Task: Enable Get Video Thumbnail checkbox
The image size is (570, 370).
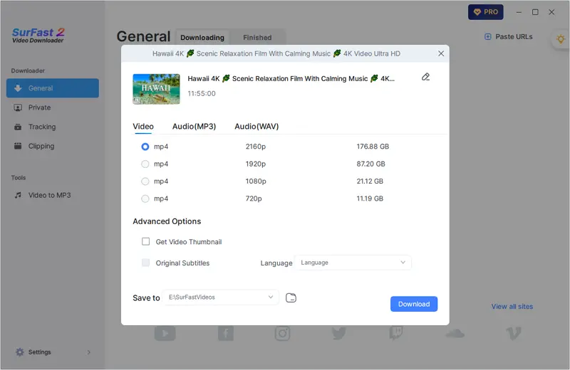Action: [x=146, y=241]
